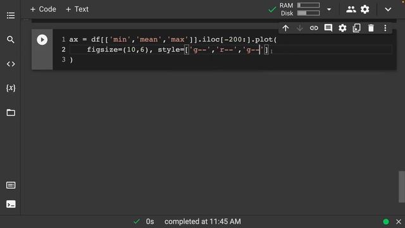Open the cell editor settings gear
Image resolution: width=405 pixels, height=228 pixels.
342,28
